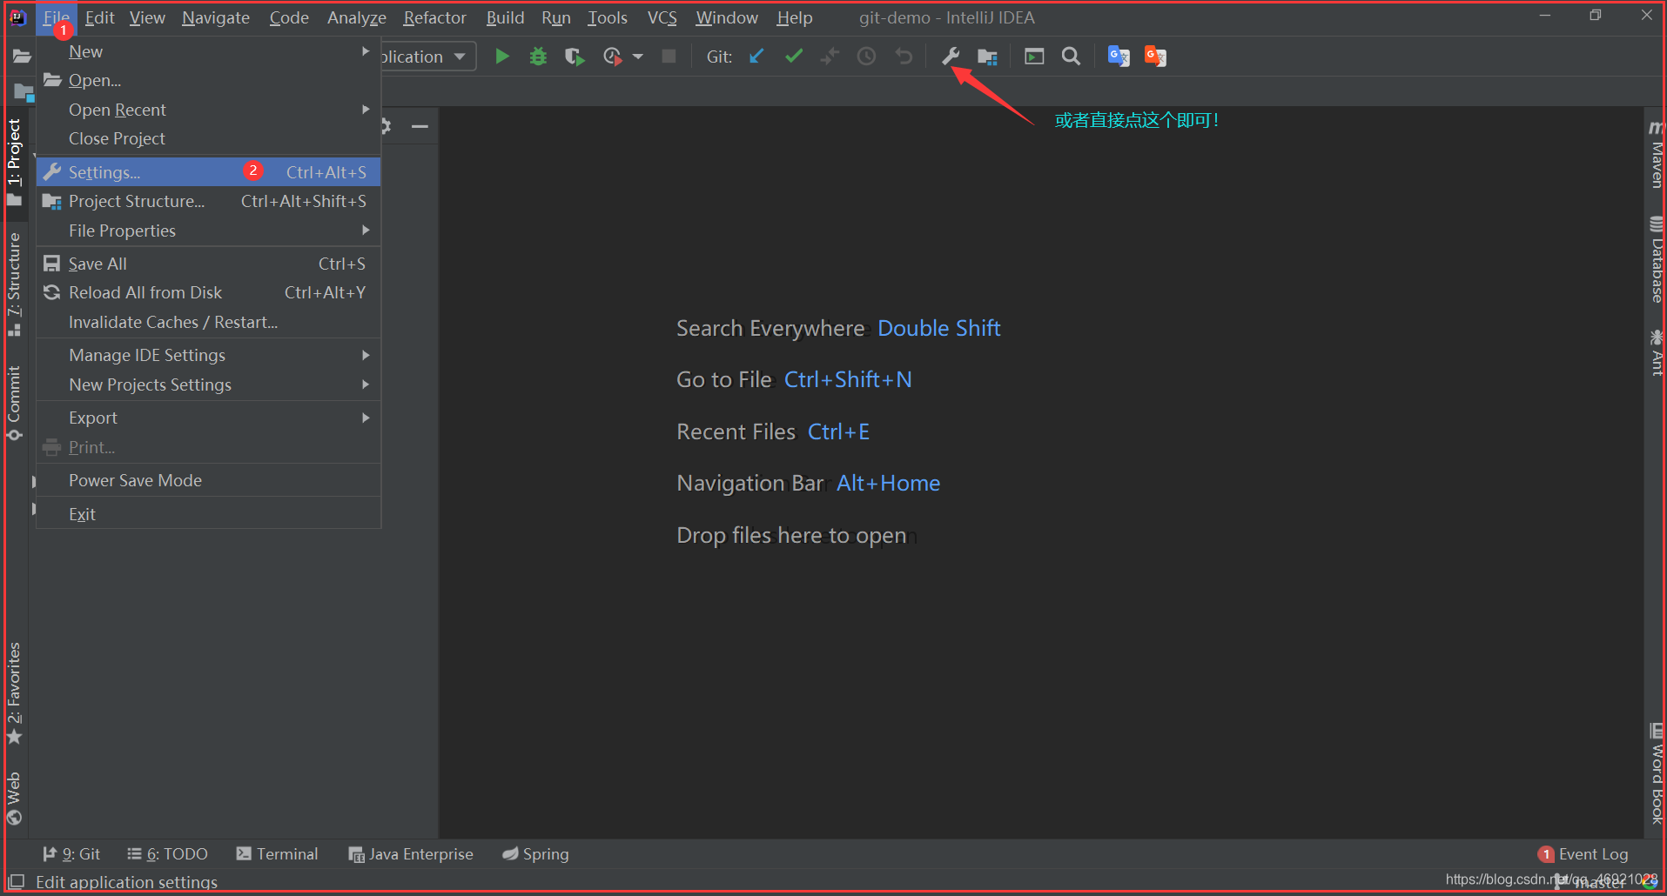
Task: Toggle tool window bars icon in status bar
Action: click(17, 881)
